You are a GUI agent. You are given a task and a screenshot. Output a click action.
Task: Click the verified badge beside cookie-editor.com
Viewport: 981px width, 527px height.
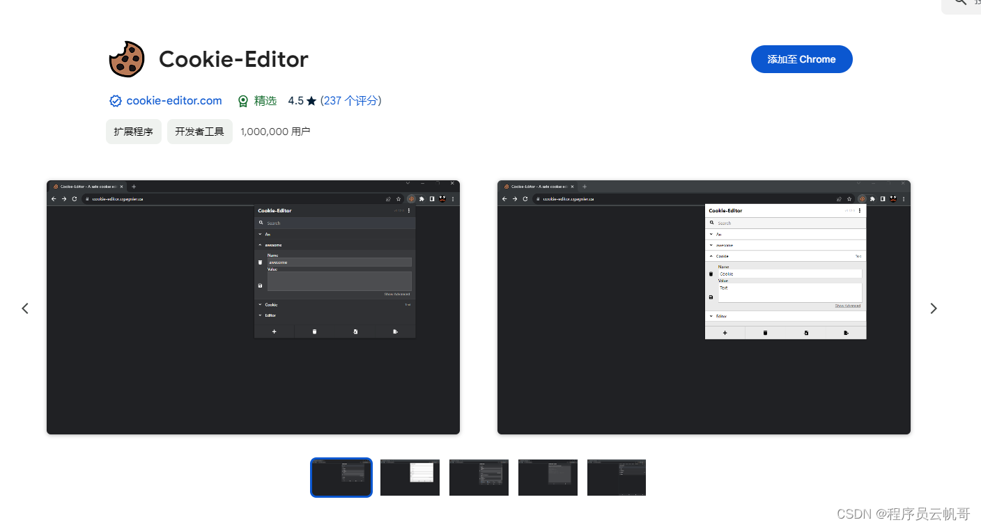(x=116, y=101)
